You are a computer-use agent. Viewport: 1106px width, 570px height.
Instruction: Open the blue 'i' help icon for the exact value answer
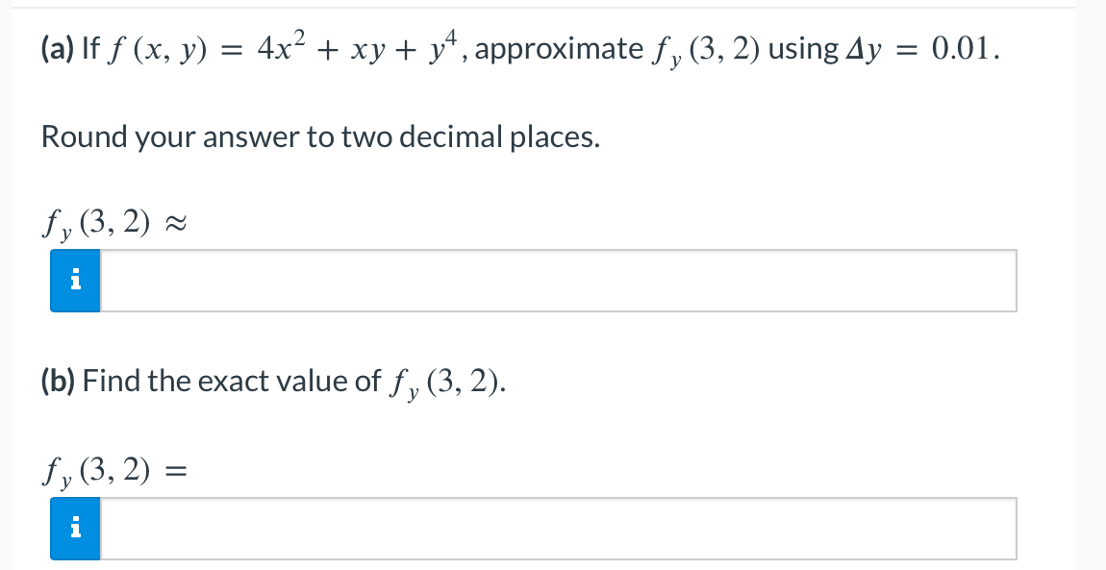(74, 528)
